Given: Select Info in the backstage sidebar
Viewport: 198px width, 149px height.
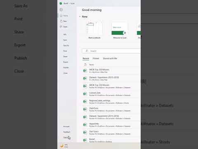Looking at the screenshot, I should point(65,34).
